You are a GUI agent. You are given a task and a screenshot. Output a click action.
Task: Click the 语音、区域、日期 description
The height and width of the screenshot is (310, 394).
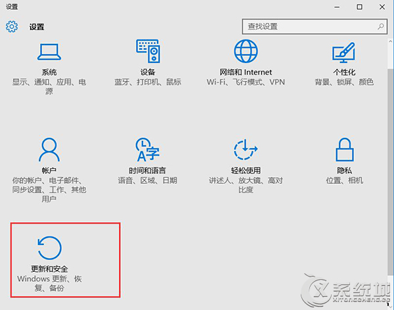coord(148,180)
